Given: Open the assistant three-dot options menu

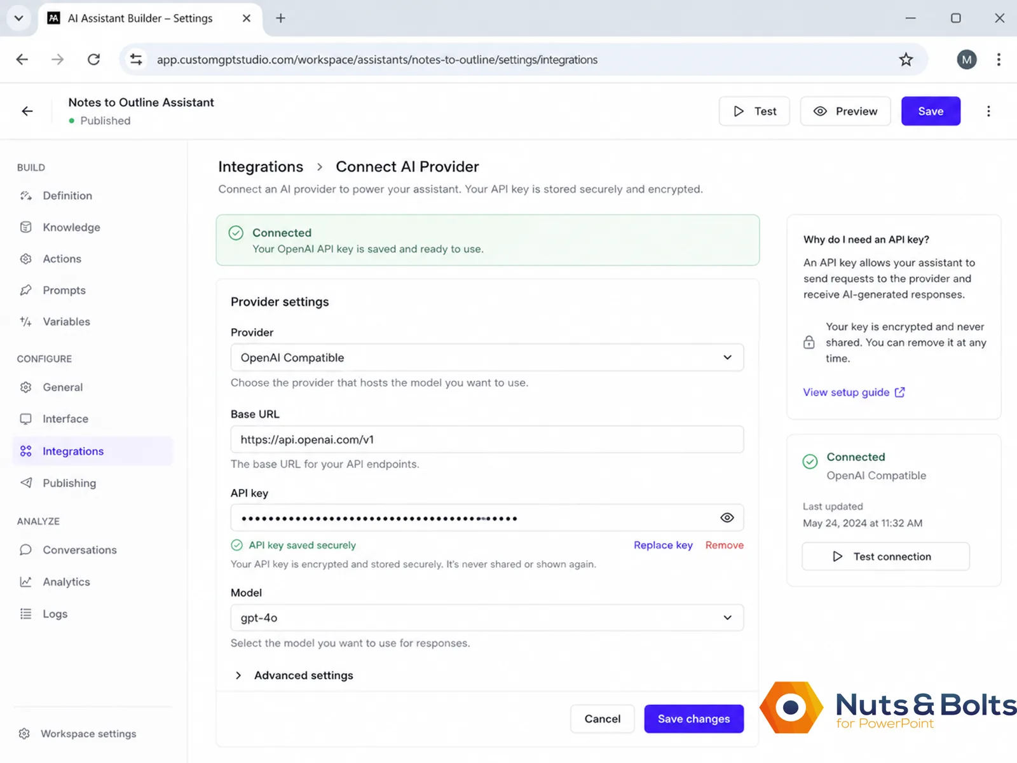Looking at the screenshot, I should [988, 111].
